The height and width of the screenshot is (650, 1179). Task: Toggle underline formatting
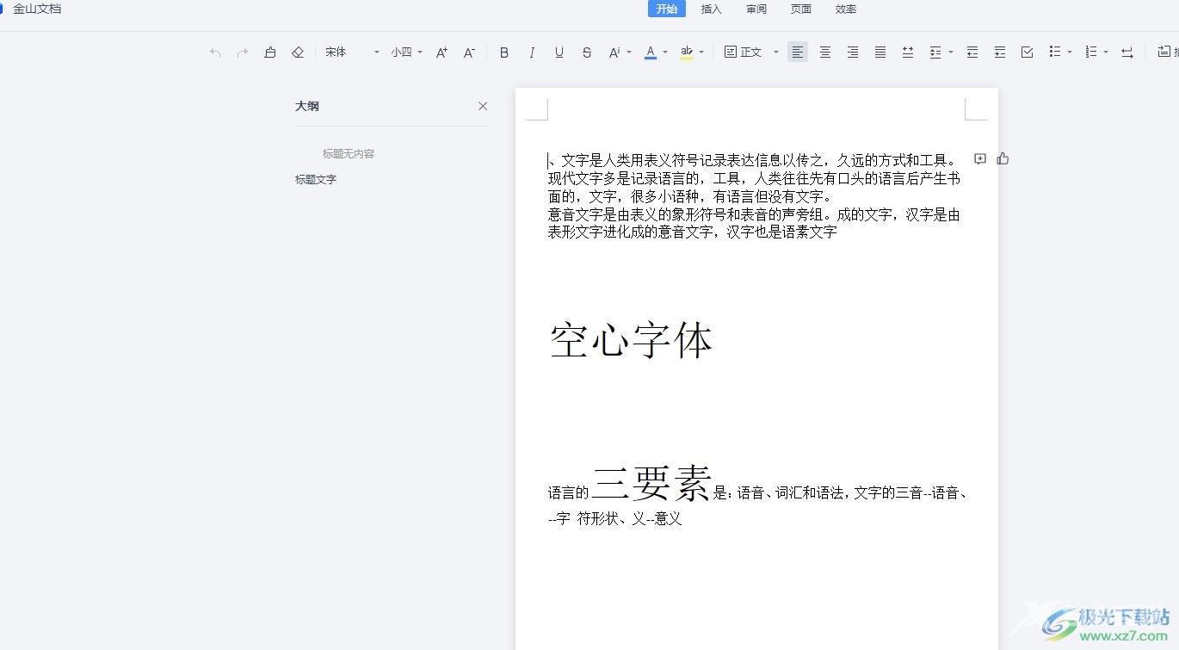click(x=559, y=53)
